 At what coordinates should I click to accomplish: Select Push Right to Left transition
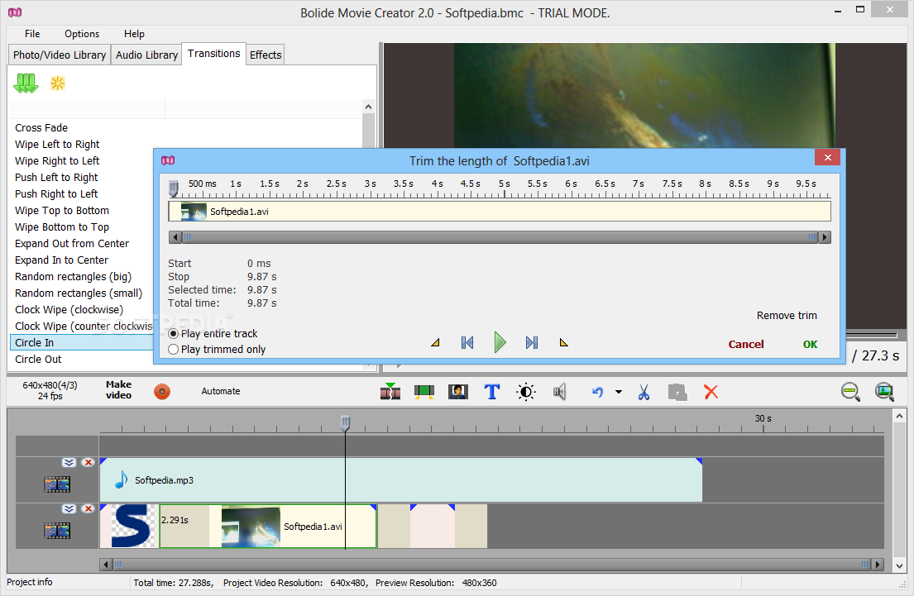[x=56, y=194]
